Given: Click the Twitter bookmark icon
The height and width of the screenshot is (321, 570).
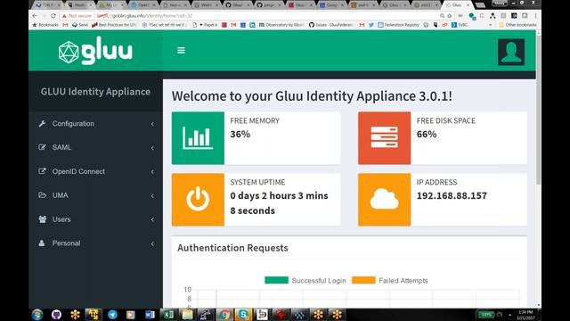Looking at the screenshot, I should pos(370,25).
